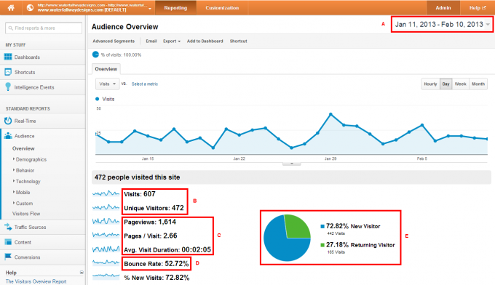
Task: Open Intelligence Events in sidebar
Action: point(34,87)
